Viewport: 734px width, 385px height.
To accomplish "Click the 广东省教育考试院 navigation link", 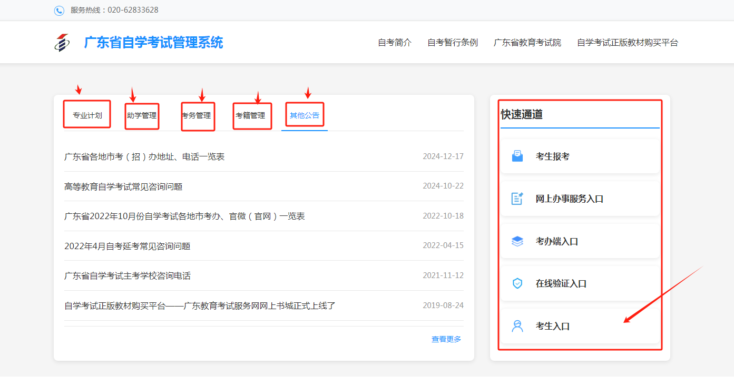I will 527,43.
